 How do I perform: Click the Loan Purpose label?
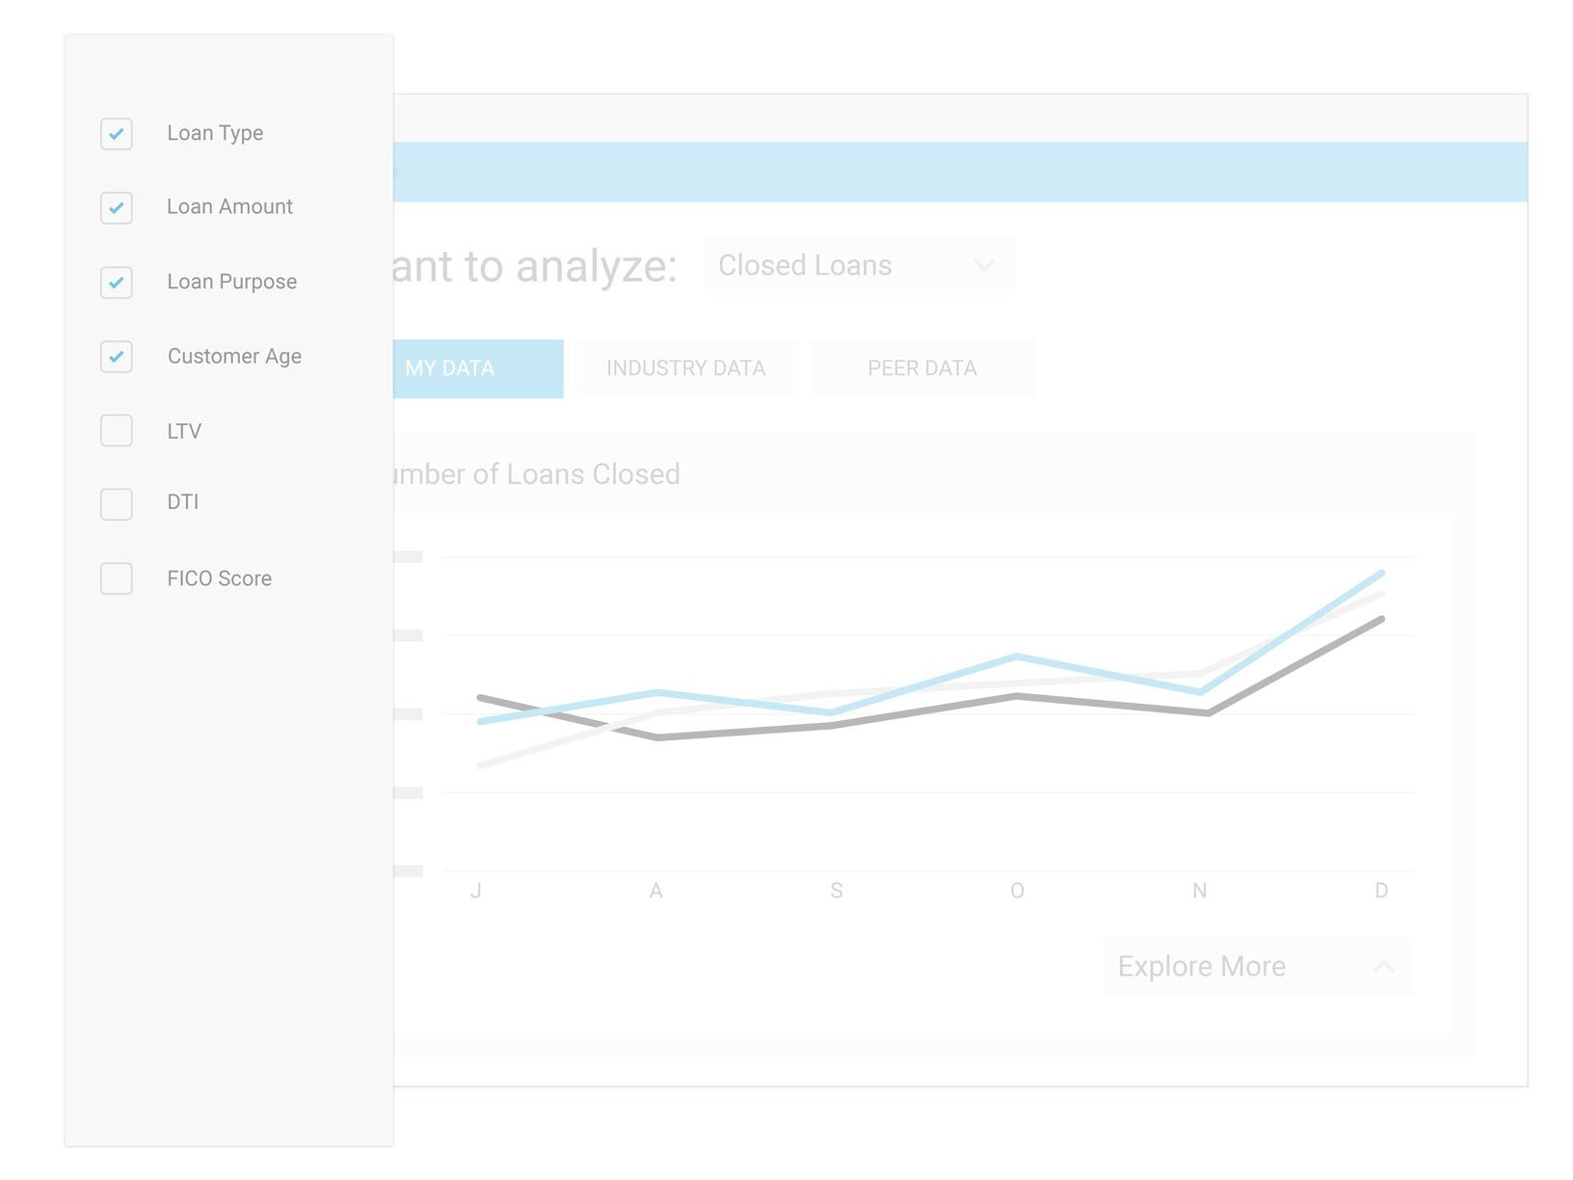(232, 282)
